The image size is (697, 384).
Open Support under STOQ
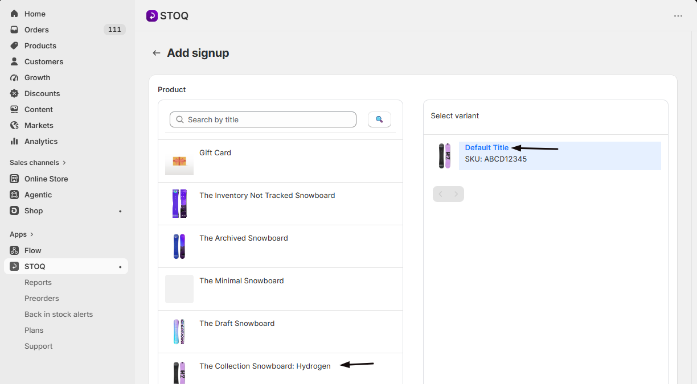(39, 346)
